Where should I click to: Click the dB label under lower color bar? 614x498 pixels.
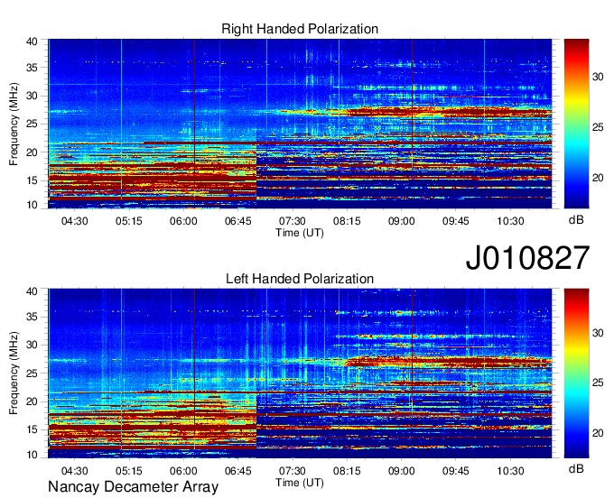(x=576, y=468)
